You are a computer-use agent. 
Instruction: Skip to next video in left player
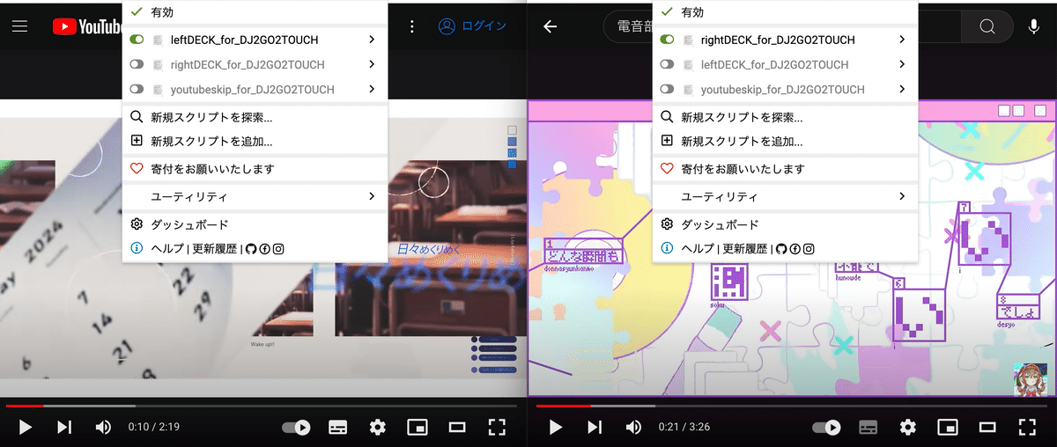pyautogui.click(x=64, y=427)
